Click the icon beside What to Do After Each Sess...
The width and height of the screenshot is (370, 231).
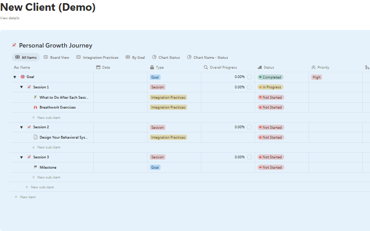coord(35,97)
